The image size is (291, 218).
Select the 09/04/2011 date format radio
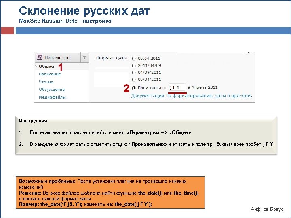[134, 80]
